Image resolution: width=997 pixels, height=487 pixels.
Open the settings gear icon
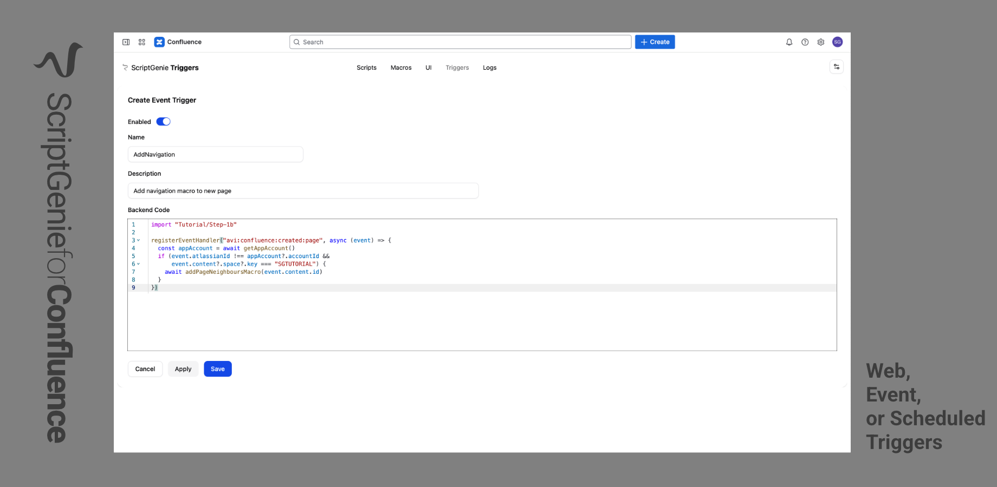click(821, 42)
